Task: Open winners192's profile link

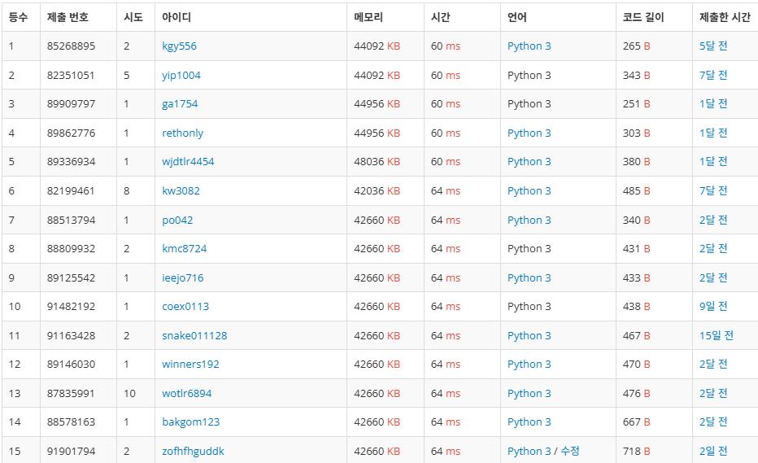Action: point(190,365)
